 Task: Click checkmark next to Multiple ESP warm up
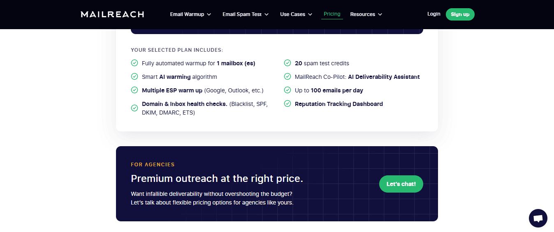pos(134,90)
